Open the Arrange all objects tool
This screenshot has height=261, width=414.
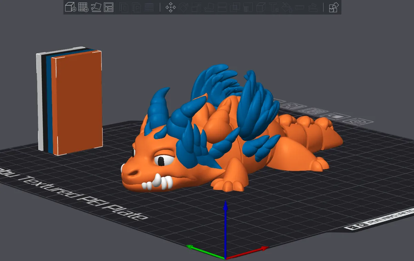click(109, 7)
